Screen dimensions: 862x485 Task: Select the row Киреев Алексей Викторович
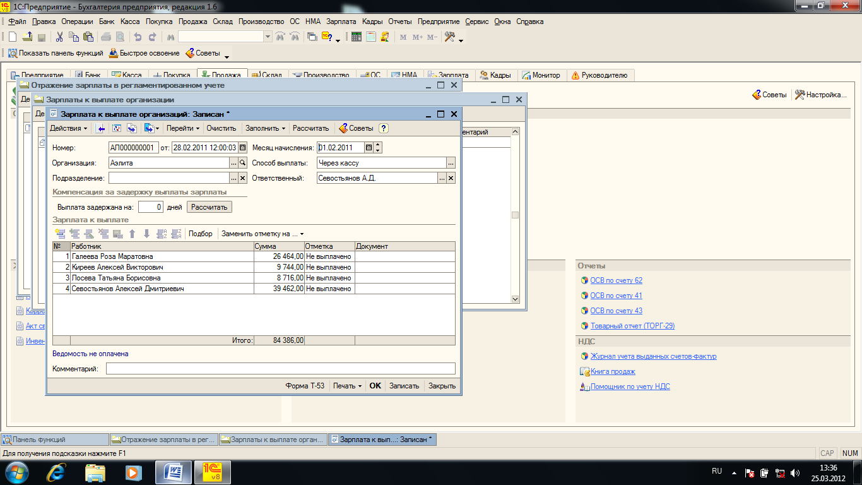[254, 267]
